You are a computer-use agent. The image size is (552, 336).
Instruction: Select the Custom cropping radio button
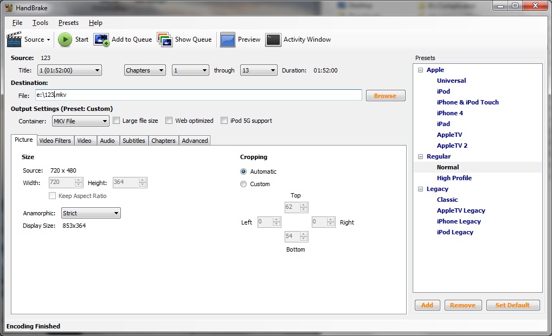[x=243, y=184]
